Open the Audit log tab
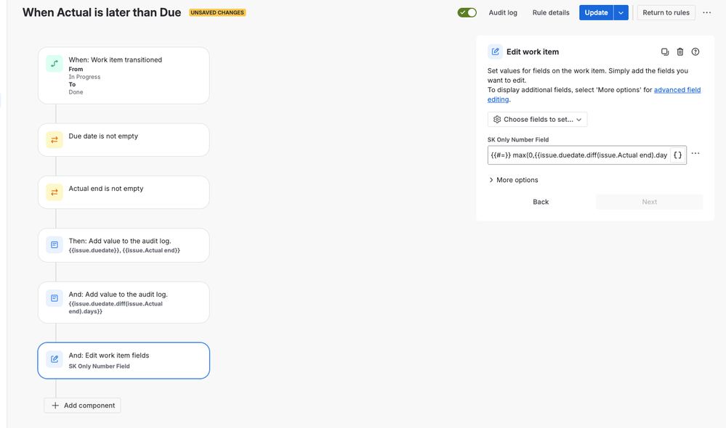This screenshot has width=726, height=428. coord(503,13)
